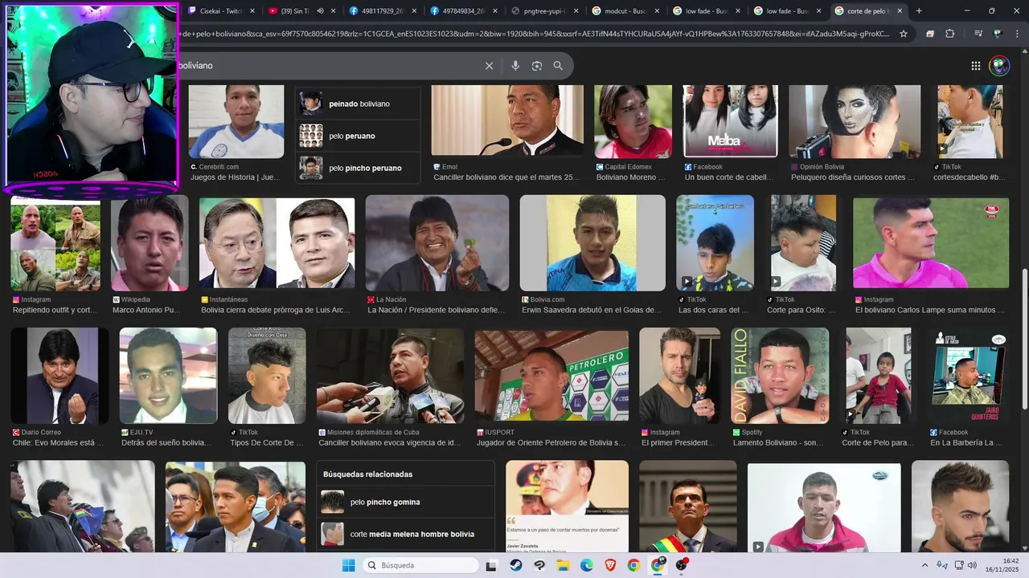Open OBS Studio from the taskbar
This screenshot has width=1029, height=578.
tap(682, 565)
